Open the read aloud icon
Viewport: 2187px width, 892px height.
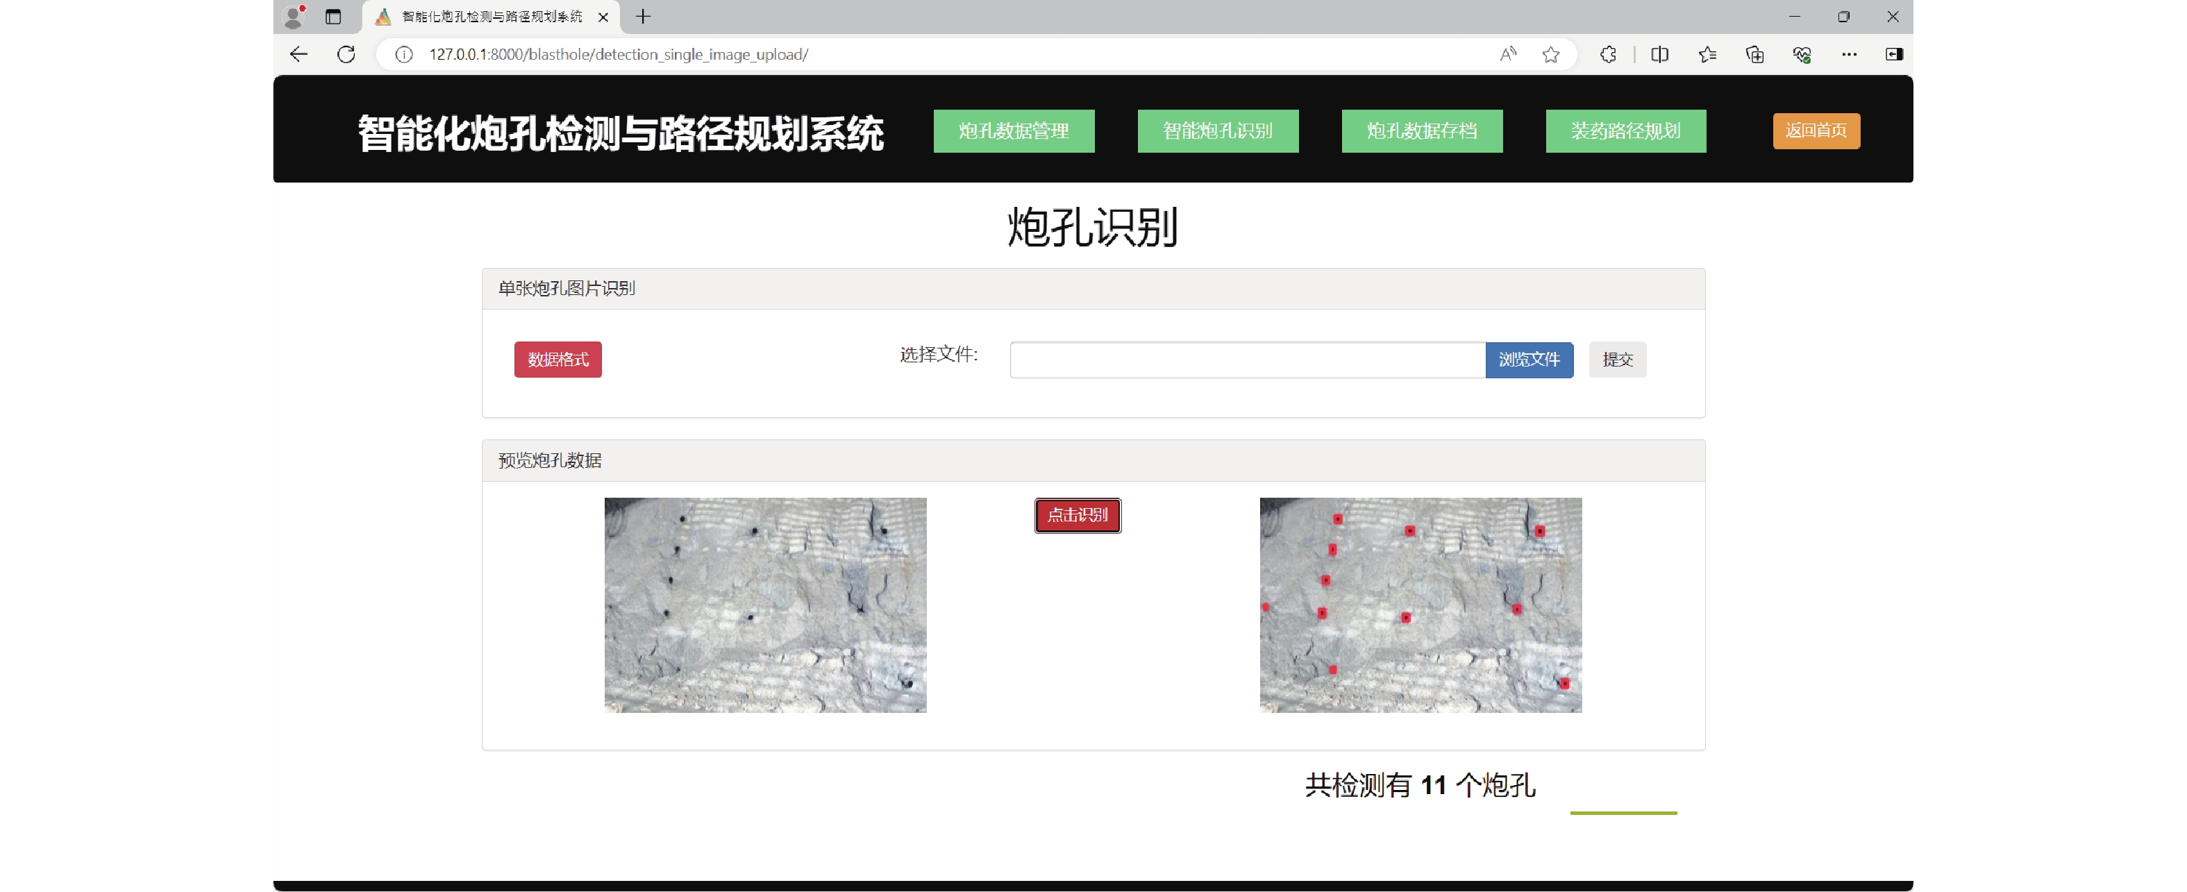point(1508,54)
